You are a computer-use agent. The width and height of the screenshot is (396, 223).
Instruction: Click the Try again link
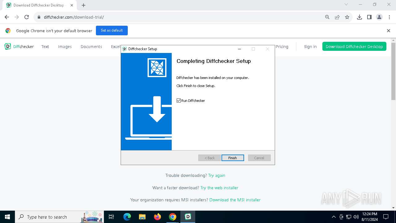(217, 175)
